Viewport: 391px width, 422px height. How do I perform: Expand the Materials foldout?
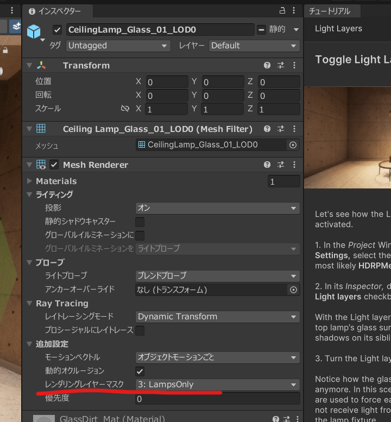point(29,181)
